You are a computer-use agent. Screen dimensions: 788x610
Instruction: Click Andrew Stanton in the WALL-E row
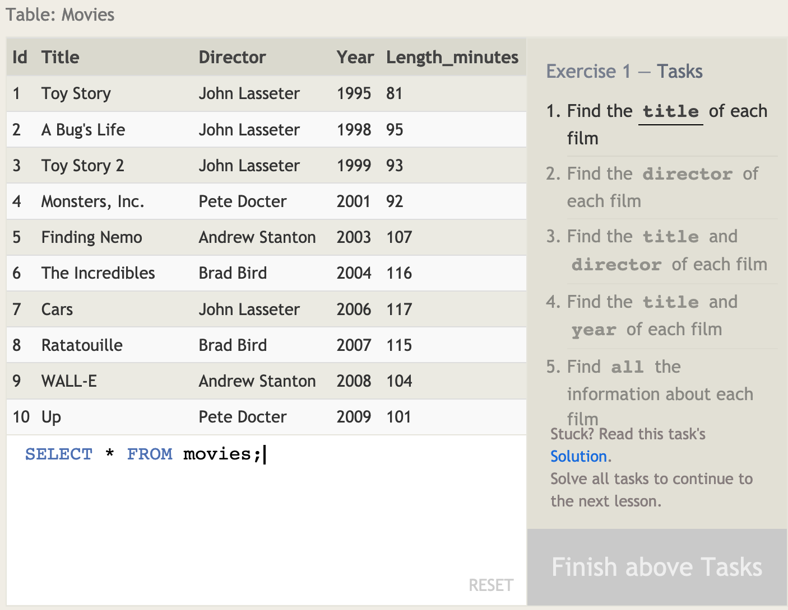[x=257, y=381]
